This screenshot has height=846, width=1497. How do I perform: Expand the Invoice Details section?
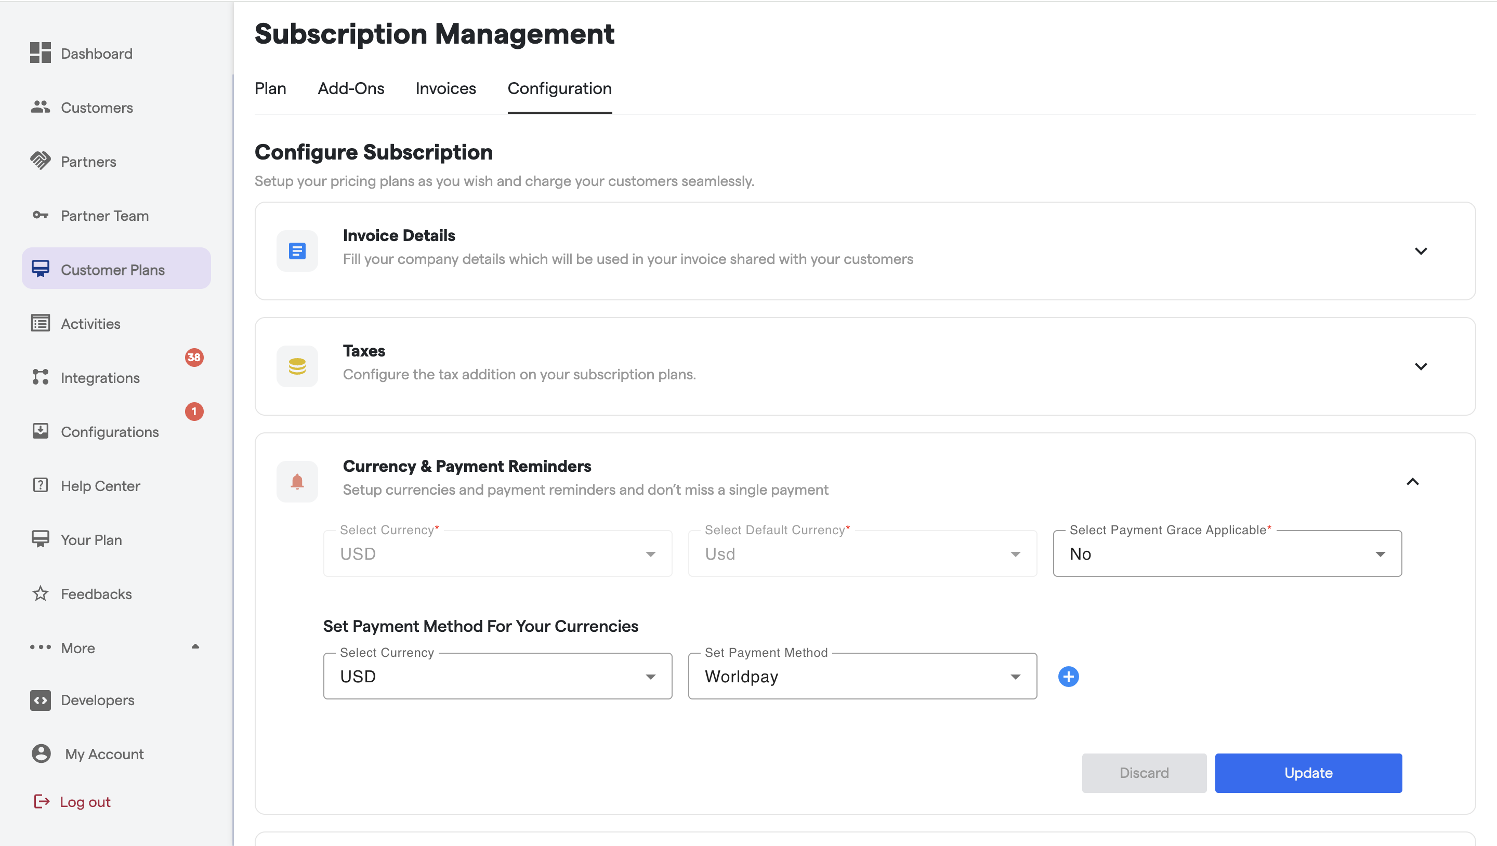(x=1420, y=251)
